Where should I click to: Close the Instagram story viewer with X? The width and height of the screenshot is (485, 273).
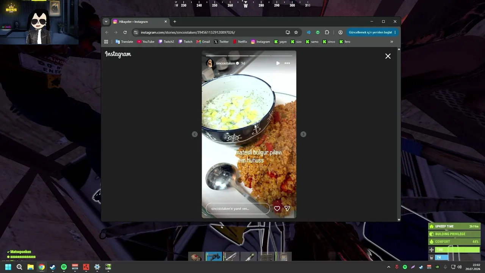tap(388, 56)
